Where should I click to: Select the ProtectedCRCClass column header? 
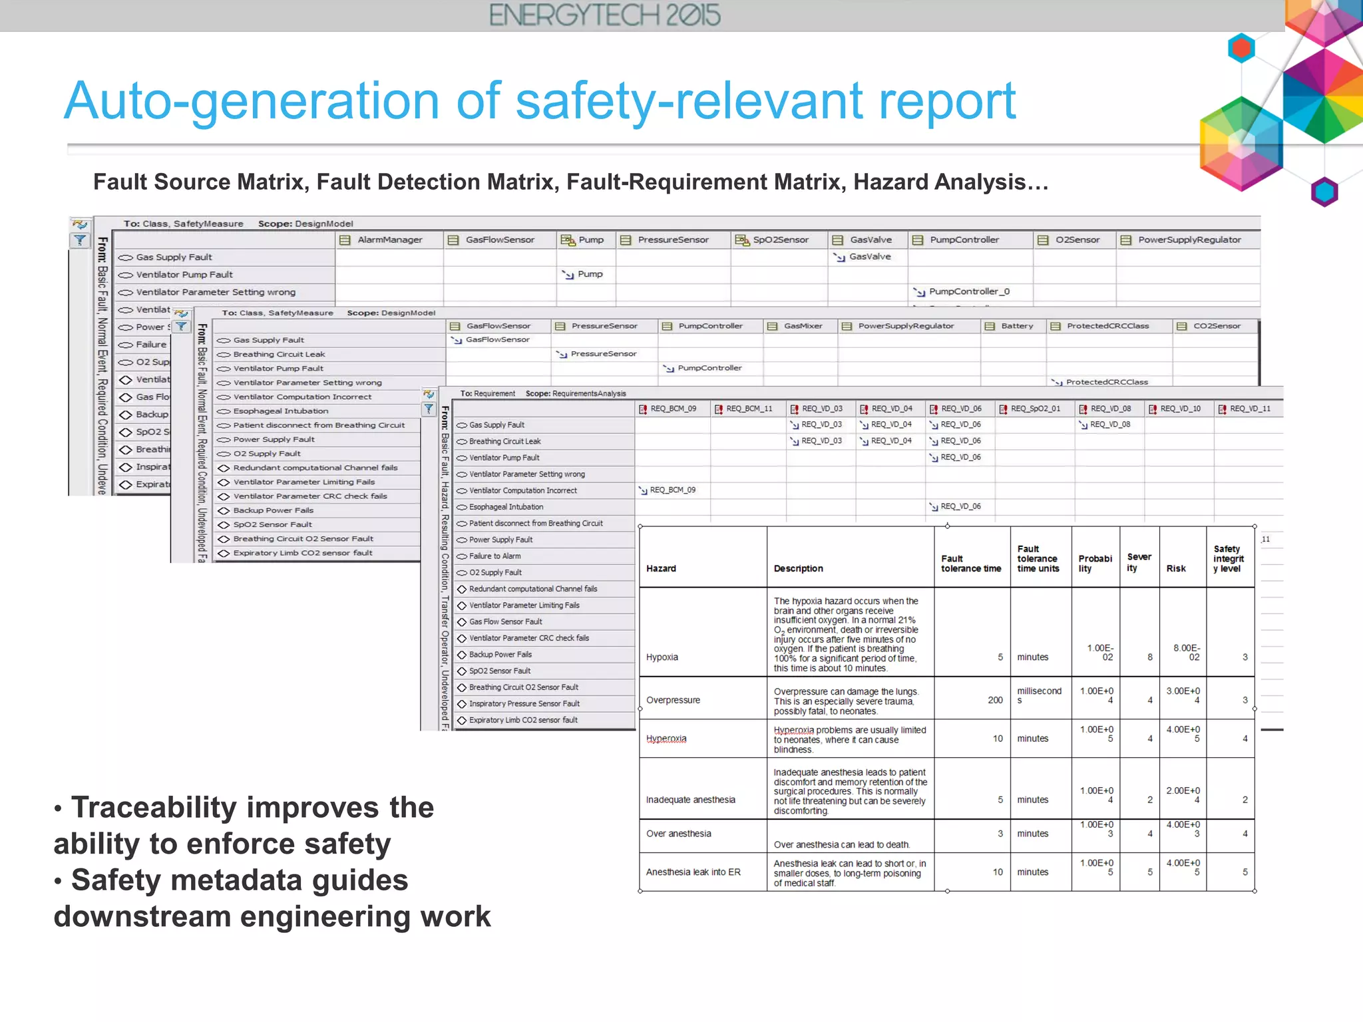[1108, 326]
